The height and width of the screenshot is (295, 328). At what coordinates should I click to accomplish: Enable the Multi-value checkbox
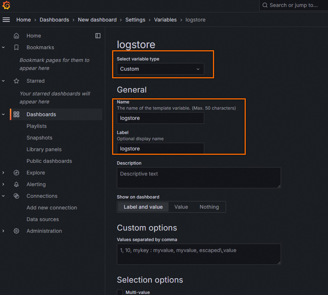pos(120,292)
